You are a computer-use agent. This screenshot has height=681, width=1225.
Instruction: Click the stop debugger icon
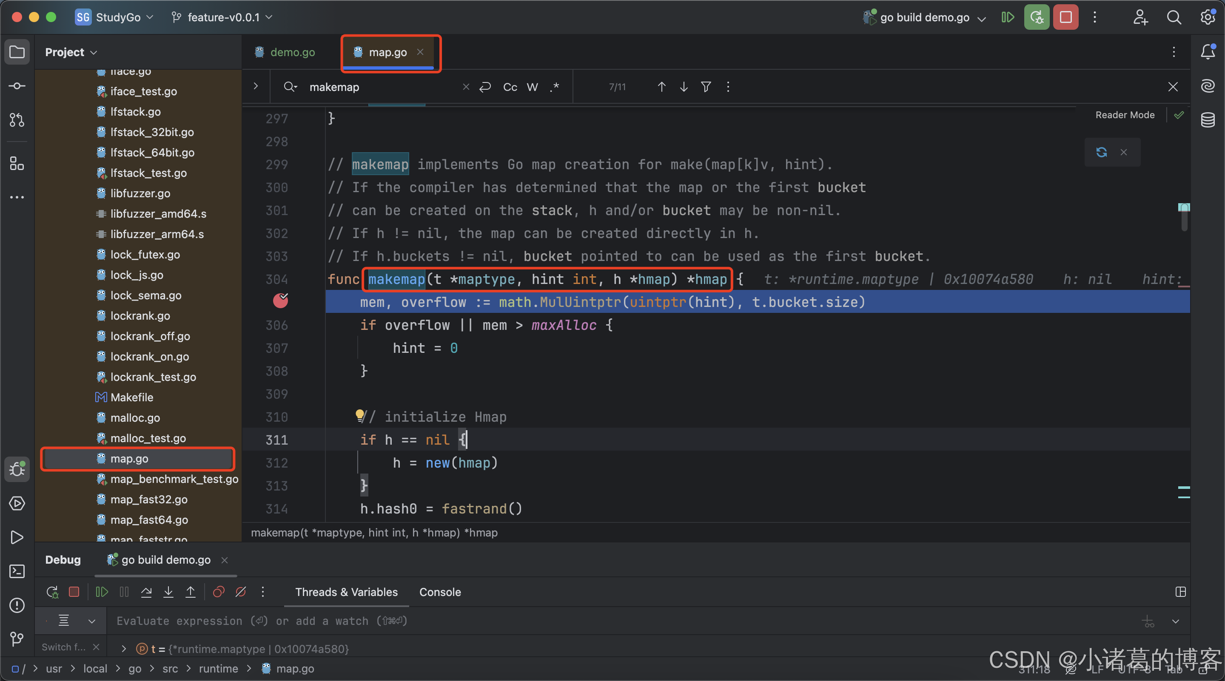pyautogui.click(x=75, y=591)
